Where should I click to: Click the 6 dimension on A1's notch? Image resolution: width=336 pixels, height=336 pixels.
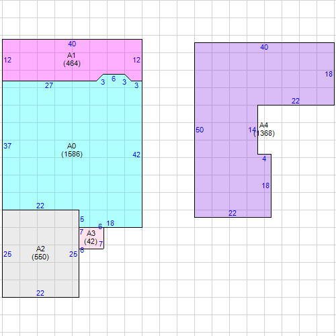(x=114, y=79)
